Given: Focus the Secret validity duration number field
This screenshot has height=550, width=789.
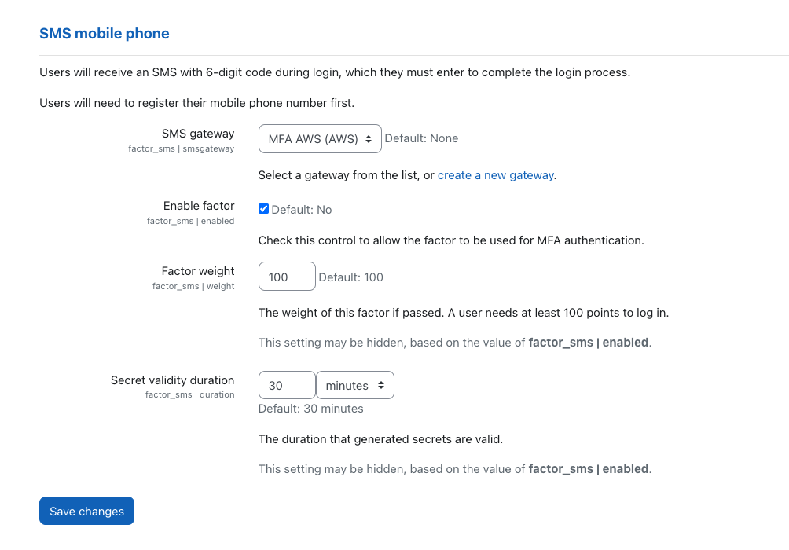Looking at the screenshot, I should coord(287,386).
